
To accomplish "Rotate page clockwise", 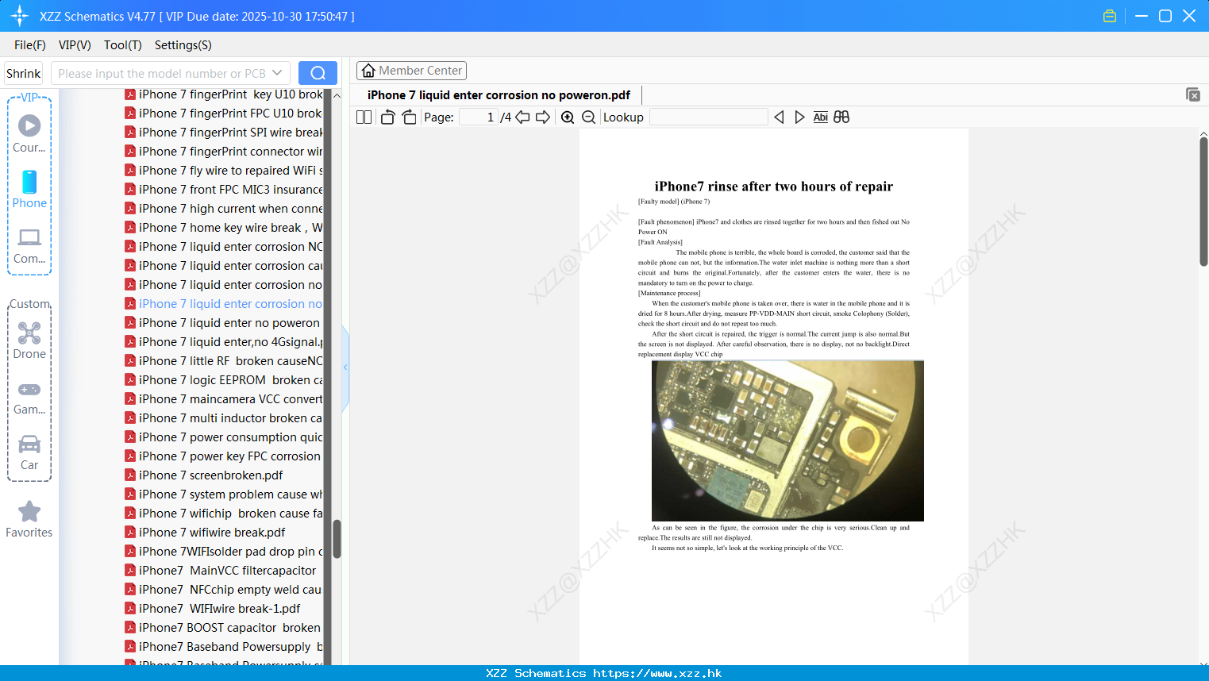I will pos(409,117).
